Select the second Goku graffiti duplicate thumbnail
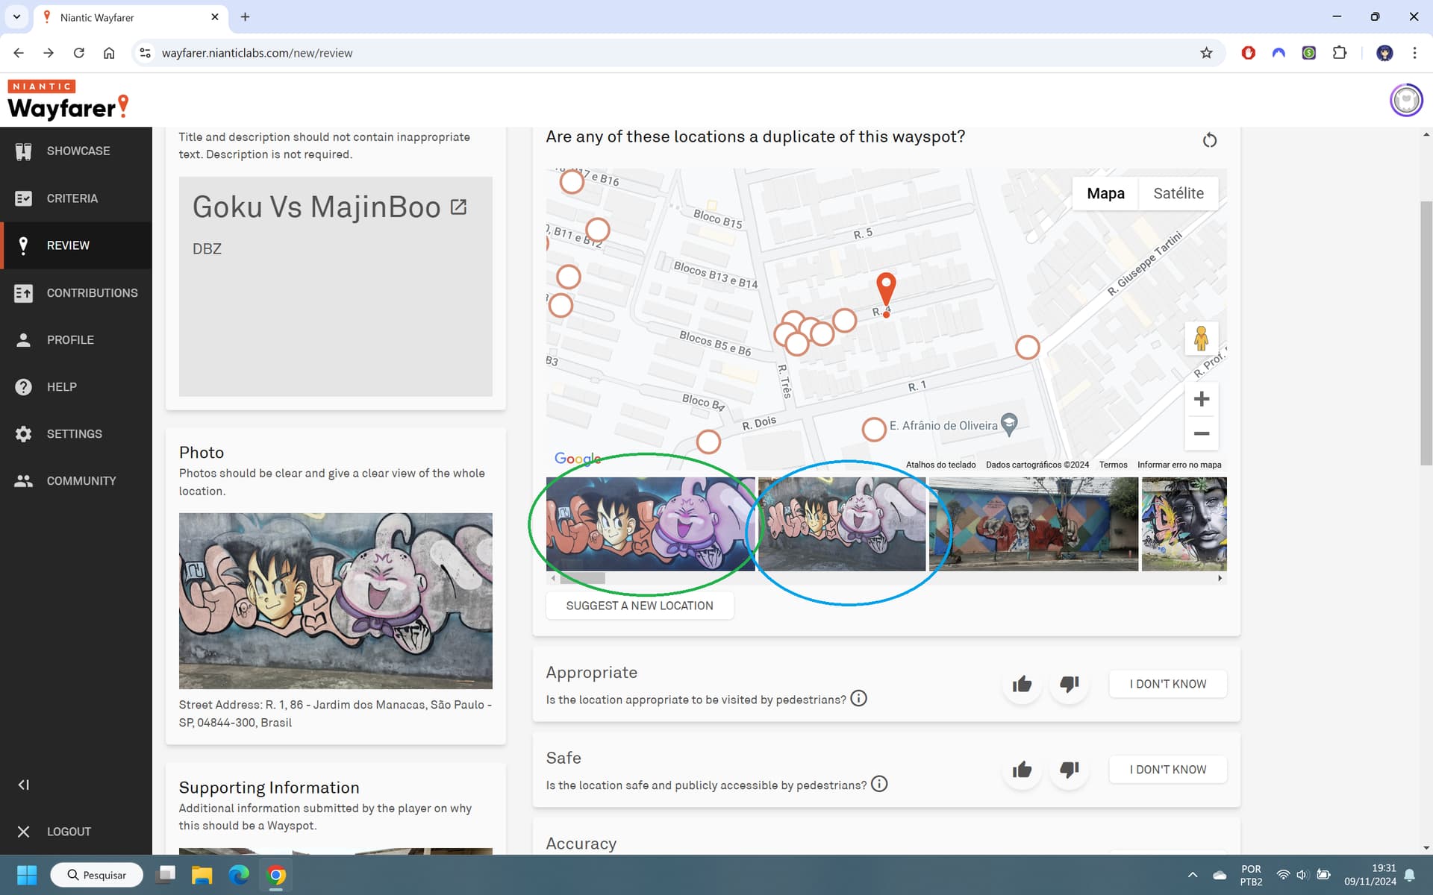The height and width of the screenshot is (895, 1433). coord(842,524)
